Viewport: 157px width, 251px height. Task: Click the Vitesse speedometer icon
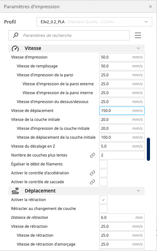tap(15, 48)
